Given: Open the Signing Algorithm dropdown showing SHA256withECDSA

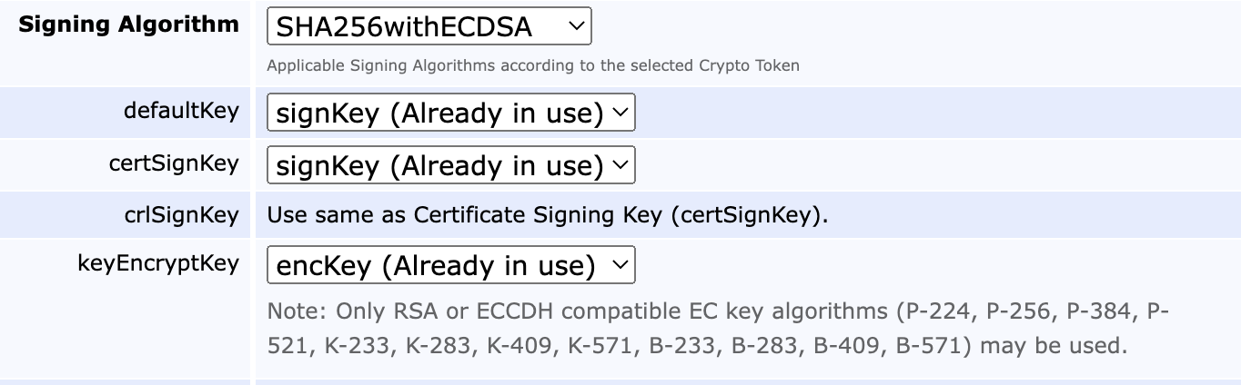Looking at the screenshot, I should pyautogui.click(x=428, y=26).
